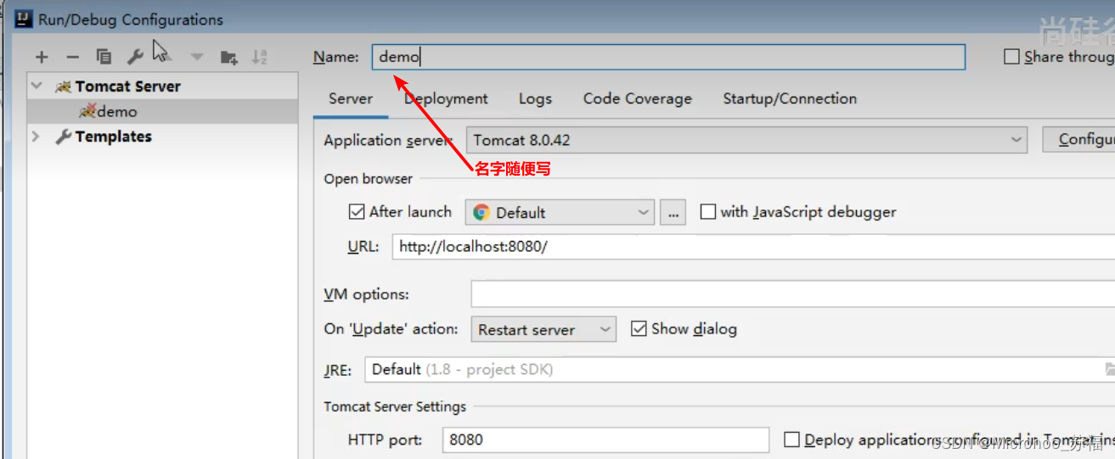
Task: Open the Code Coverage tab
Action: tap(638, 98)
